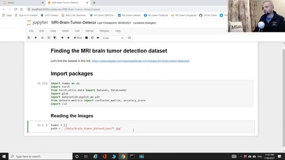Click the Reading the Images heading
285x160 pixels.
pos(72,116)
